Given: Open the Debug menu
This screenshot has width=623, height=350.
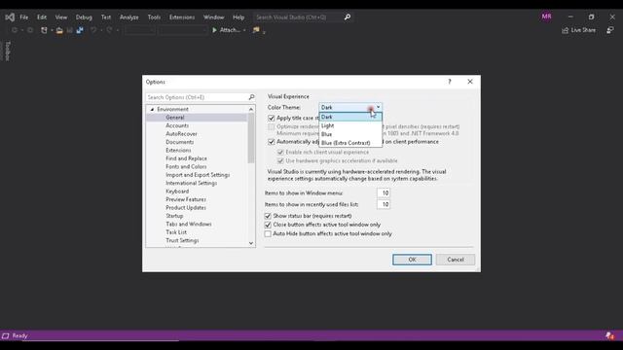Looking at the screenshot, I should click(84, 17).
